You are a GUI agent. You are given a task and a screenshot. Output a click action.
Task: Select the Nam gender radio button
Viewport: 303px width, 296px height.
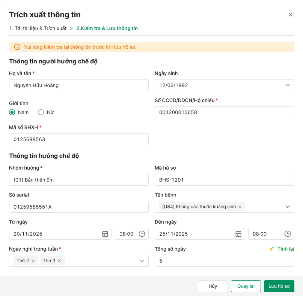[x=12, y=112]
